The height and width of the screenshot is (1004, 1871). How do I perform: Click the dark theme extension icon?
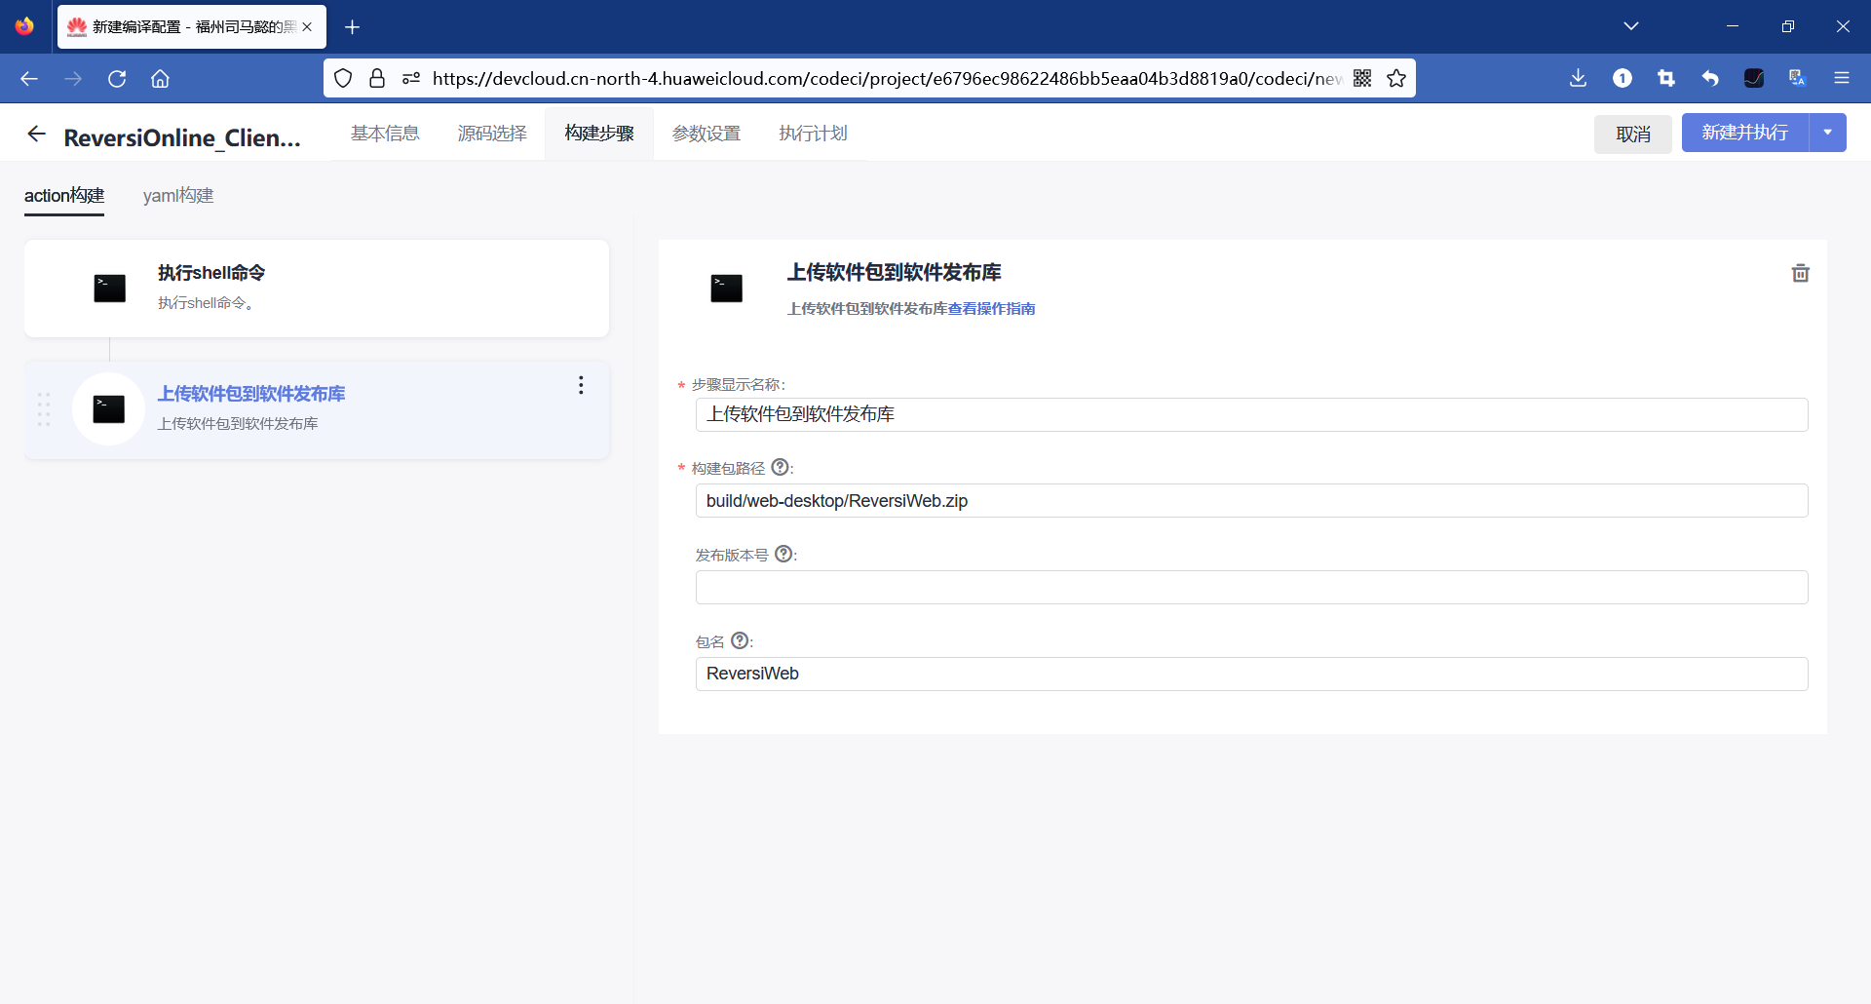[1755, 78]
